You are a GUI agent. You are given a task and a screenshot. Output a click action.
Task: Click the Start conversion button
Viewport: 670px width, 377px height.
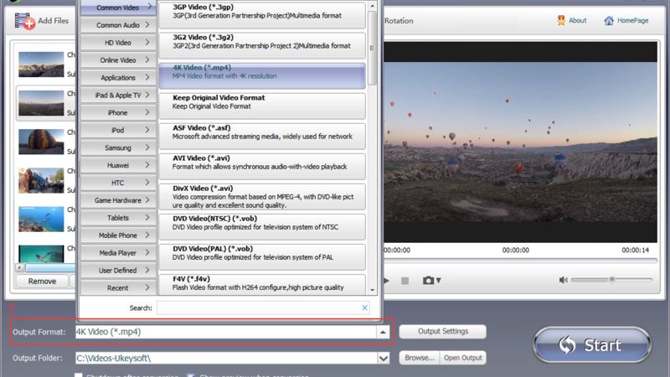click(592, 344)
